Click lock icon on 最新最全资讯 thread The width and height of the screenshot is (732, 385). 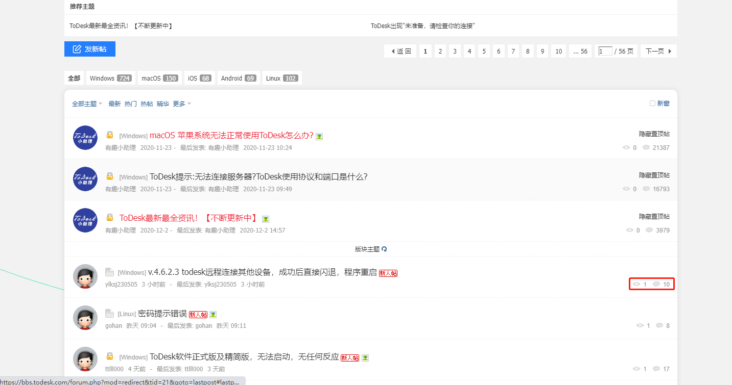point(109,218)
